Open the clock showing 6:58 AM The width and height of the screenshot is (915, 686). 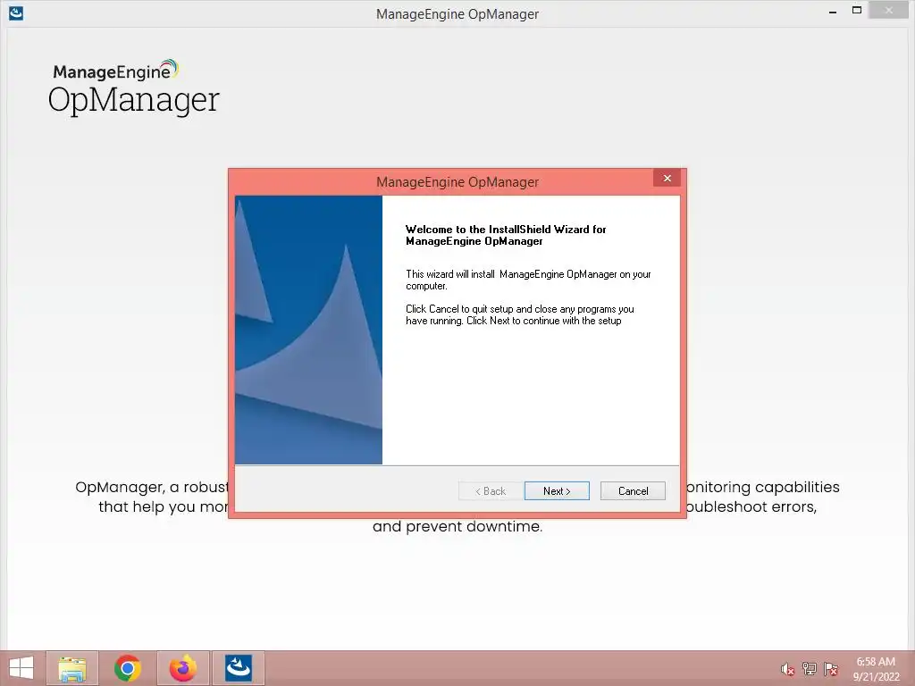click(x=876, y=668)
